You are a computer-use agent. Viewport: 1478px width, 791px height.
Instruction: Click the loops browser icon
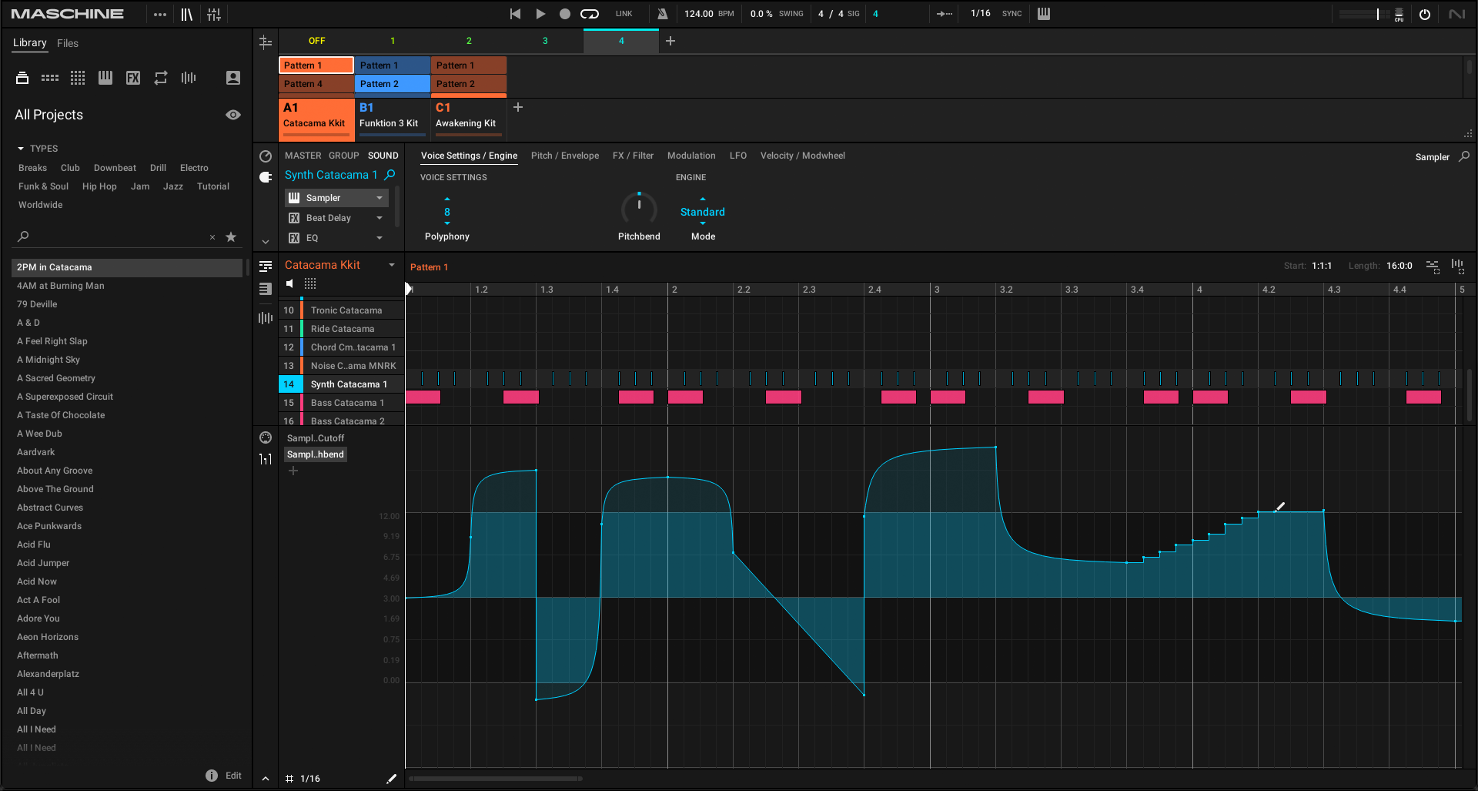[x=161, y=78]
